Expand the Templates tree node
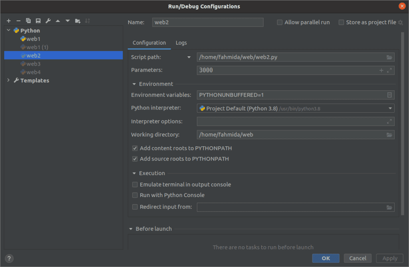The image size is (409, 267). coord(9,80)
